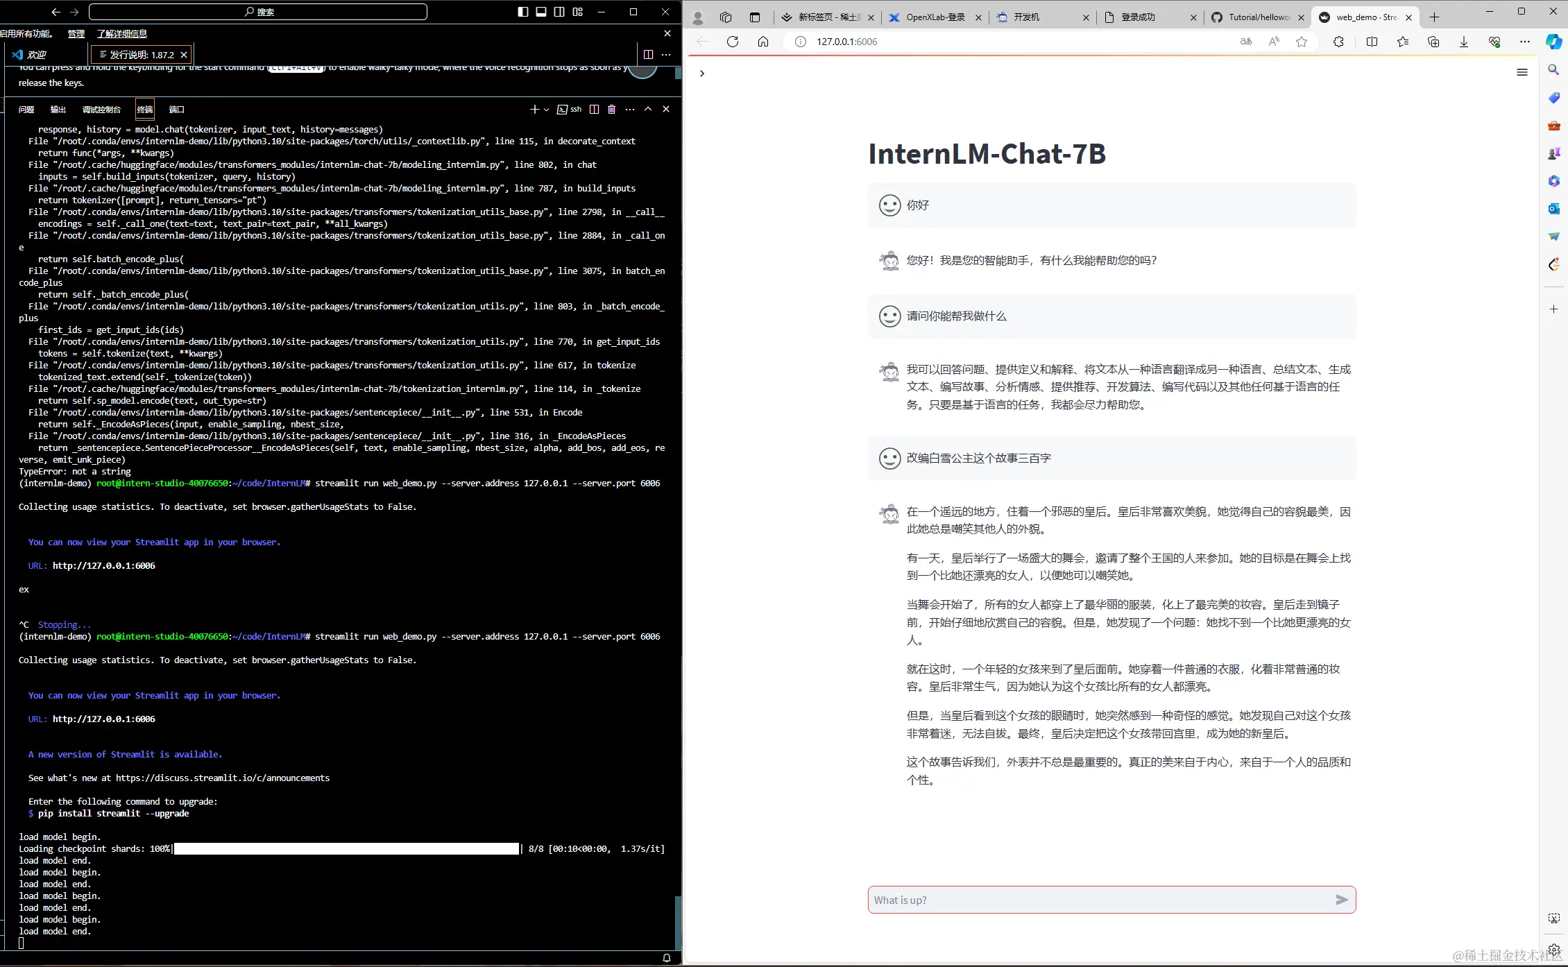
Task: Split the VS Code editor to the right
Action: (x=648, y=54)
